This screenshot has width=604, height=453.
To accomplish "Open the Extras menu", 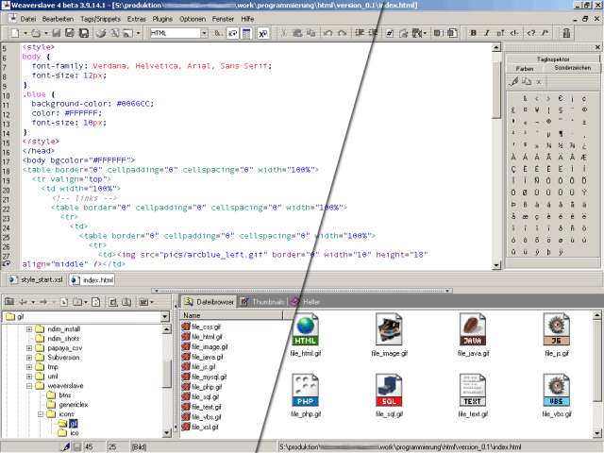I will [137, 19].
